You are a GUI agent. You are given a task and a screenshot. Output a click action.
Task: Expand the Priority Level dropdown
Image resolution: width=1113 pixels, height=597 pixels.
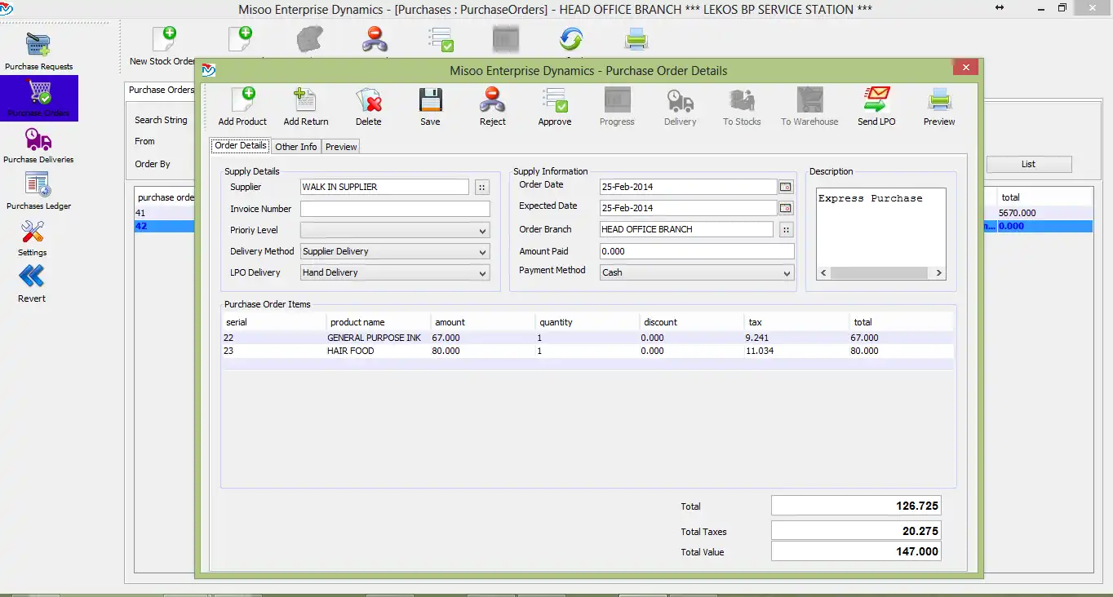(x=482, y=231)
